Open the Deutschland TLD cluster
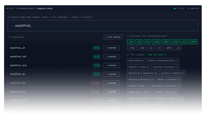206x115 pixels. coord(136,61)
